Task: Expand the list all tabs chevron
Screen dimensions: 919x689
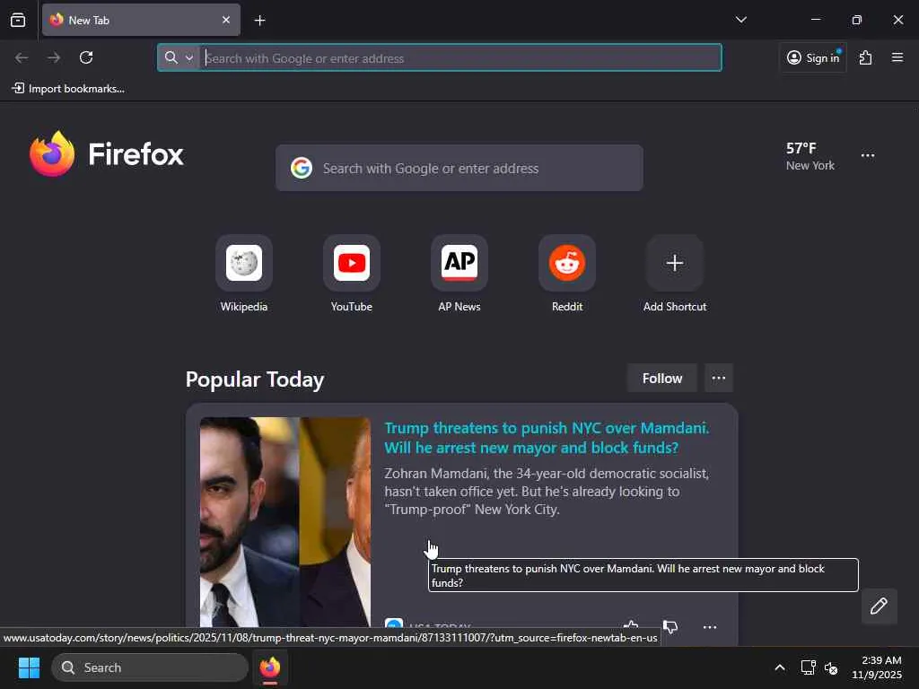Action: [740, 20]
